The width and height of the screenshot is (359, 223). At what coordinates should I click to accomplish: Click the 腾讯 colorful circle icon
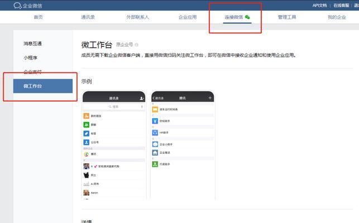[x=87, y=154]
